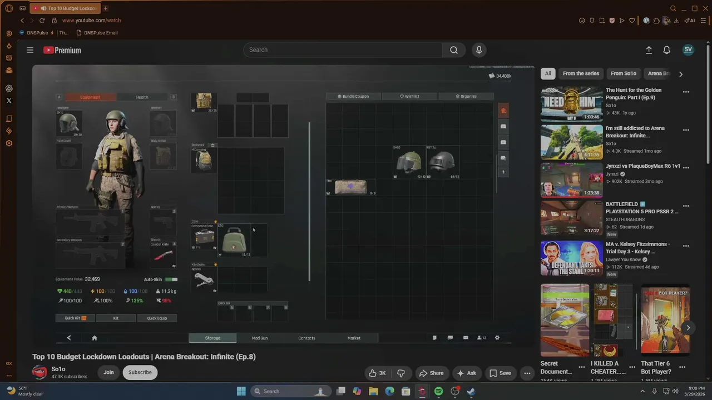Open the So1o channel name link

(58, 369)
